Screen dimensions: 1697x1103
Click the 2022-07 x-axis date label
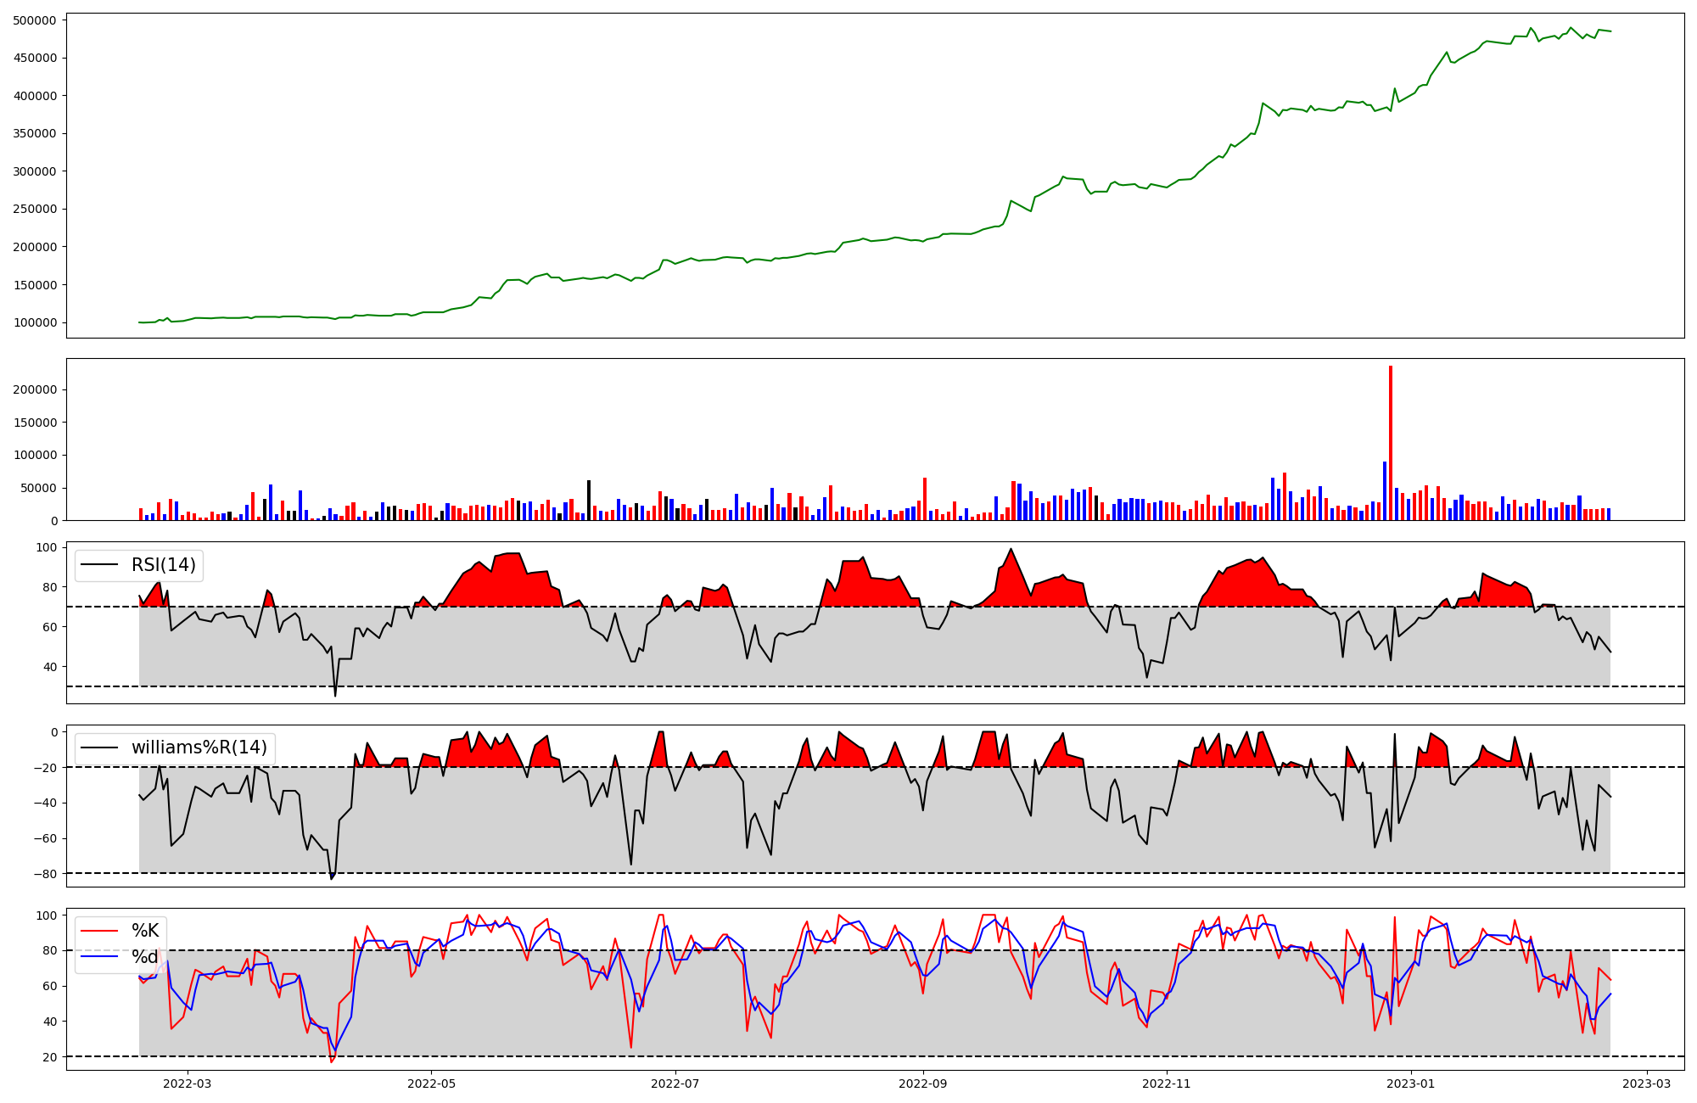[x=675, y=1083]
